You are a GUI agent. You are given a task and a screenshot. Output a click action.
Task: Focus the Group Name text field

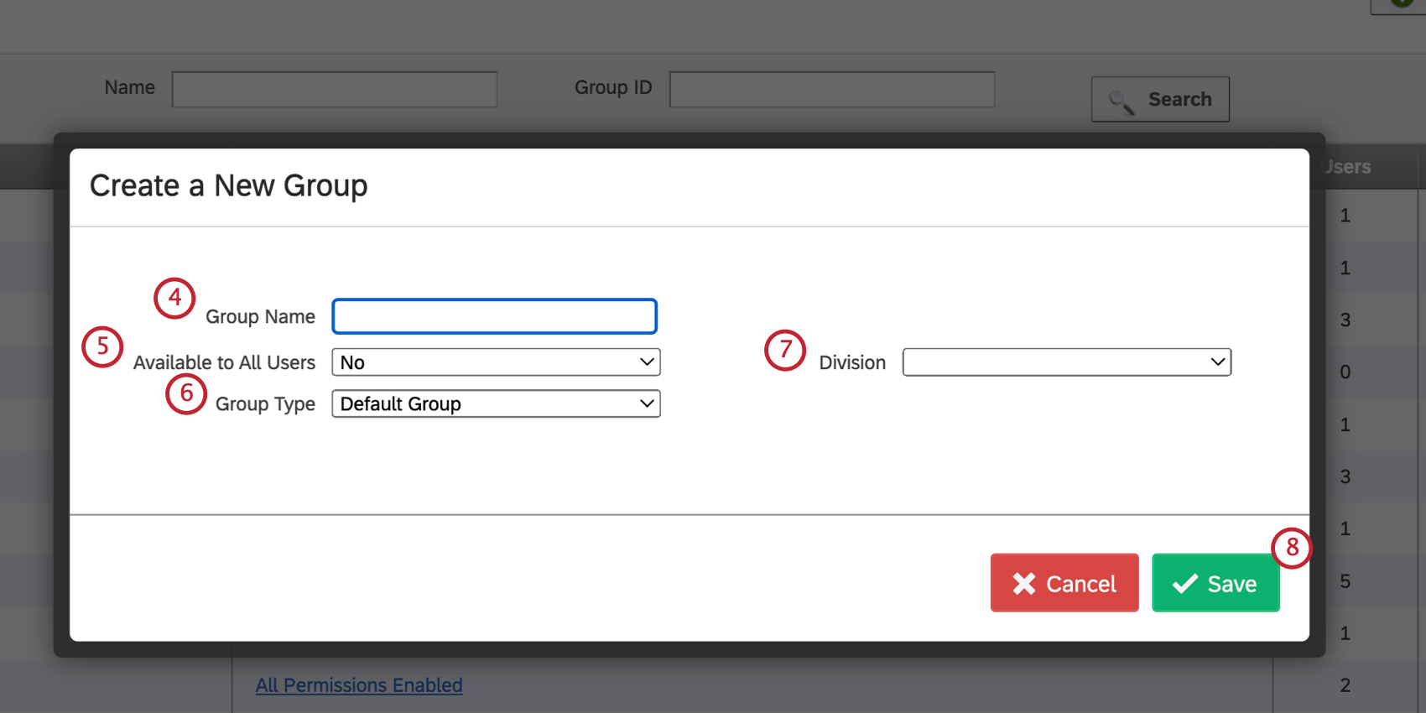point(494,316)
